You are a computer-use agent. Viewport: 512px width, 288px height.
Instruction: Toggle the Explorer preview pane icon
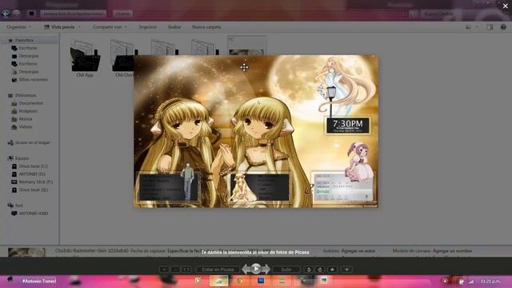tap(490, 27)
